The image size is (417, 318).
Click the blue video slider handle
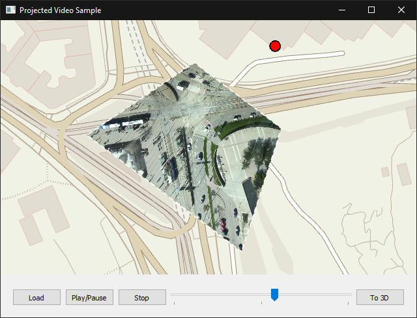274,295
